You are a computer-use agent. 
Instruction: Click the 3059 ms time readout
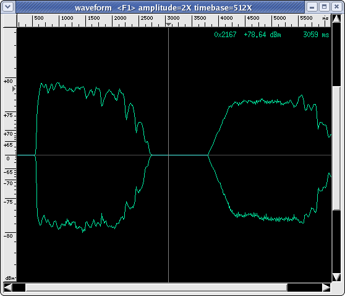(316, 35)
